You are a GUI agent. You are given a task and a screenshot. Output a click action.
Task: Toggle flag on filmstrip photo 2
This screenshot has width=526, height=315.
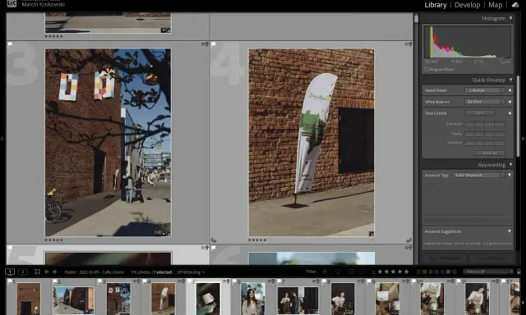(54, 281)
